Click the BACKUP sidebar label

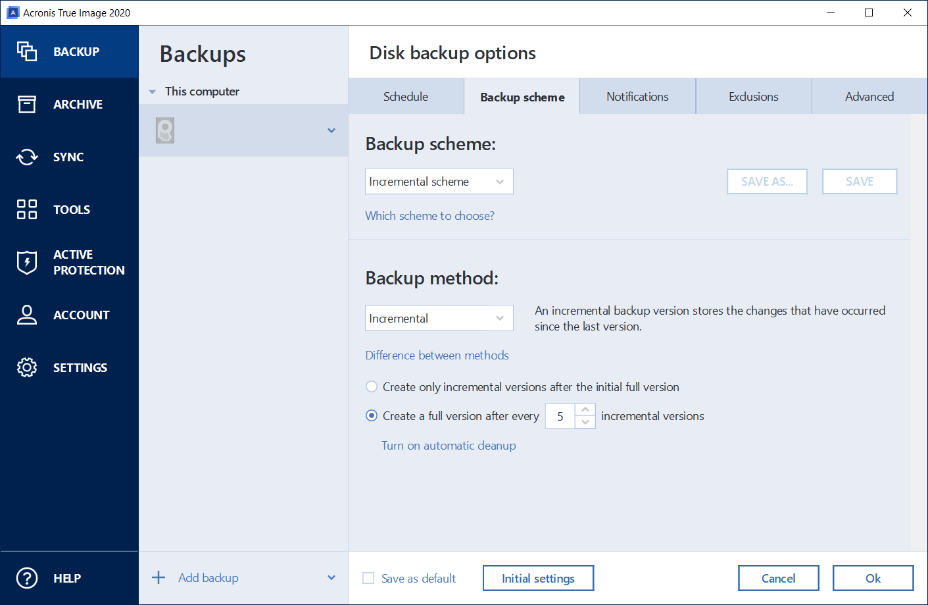coord(76,51)
